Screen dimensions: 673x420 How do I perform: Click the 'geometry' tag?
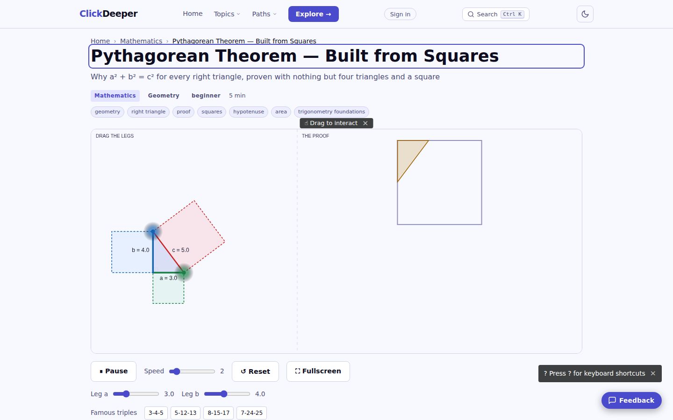107,112
